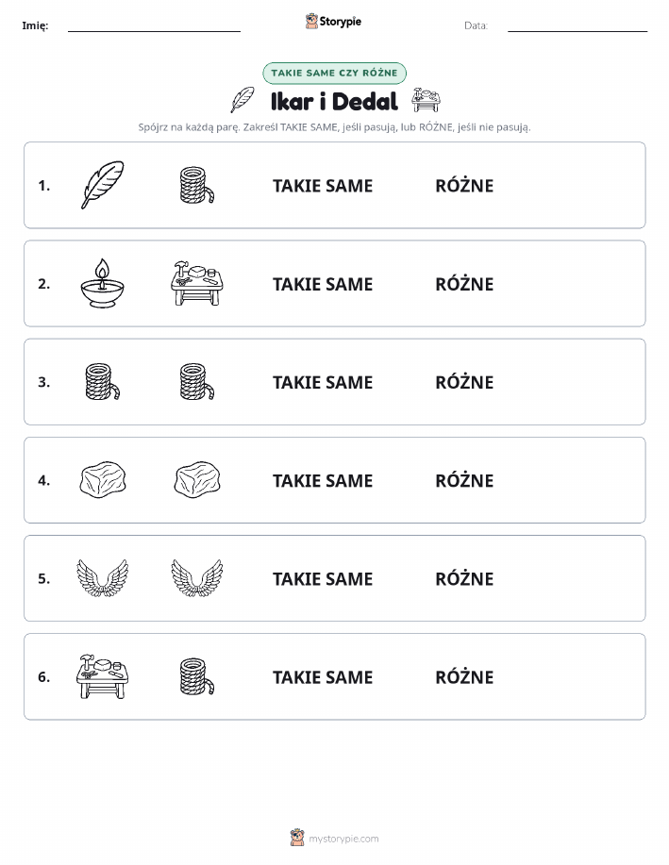This screenshot has height=865, width=669.
Task: Choose RÓŻNE for pair 1
Action: coord(464,185)
